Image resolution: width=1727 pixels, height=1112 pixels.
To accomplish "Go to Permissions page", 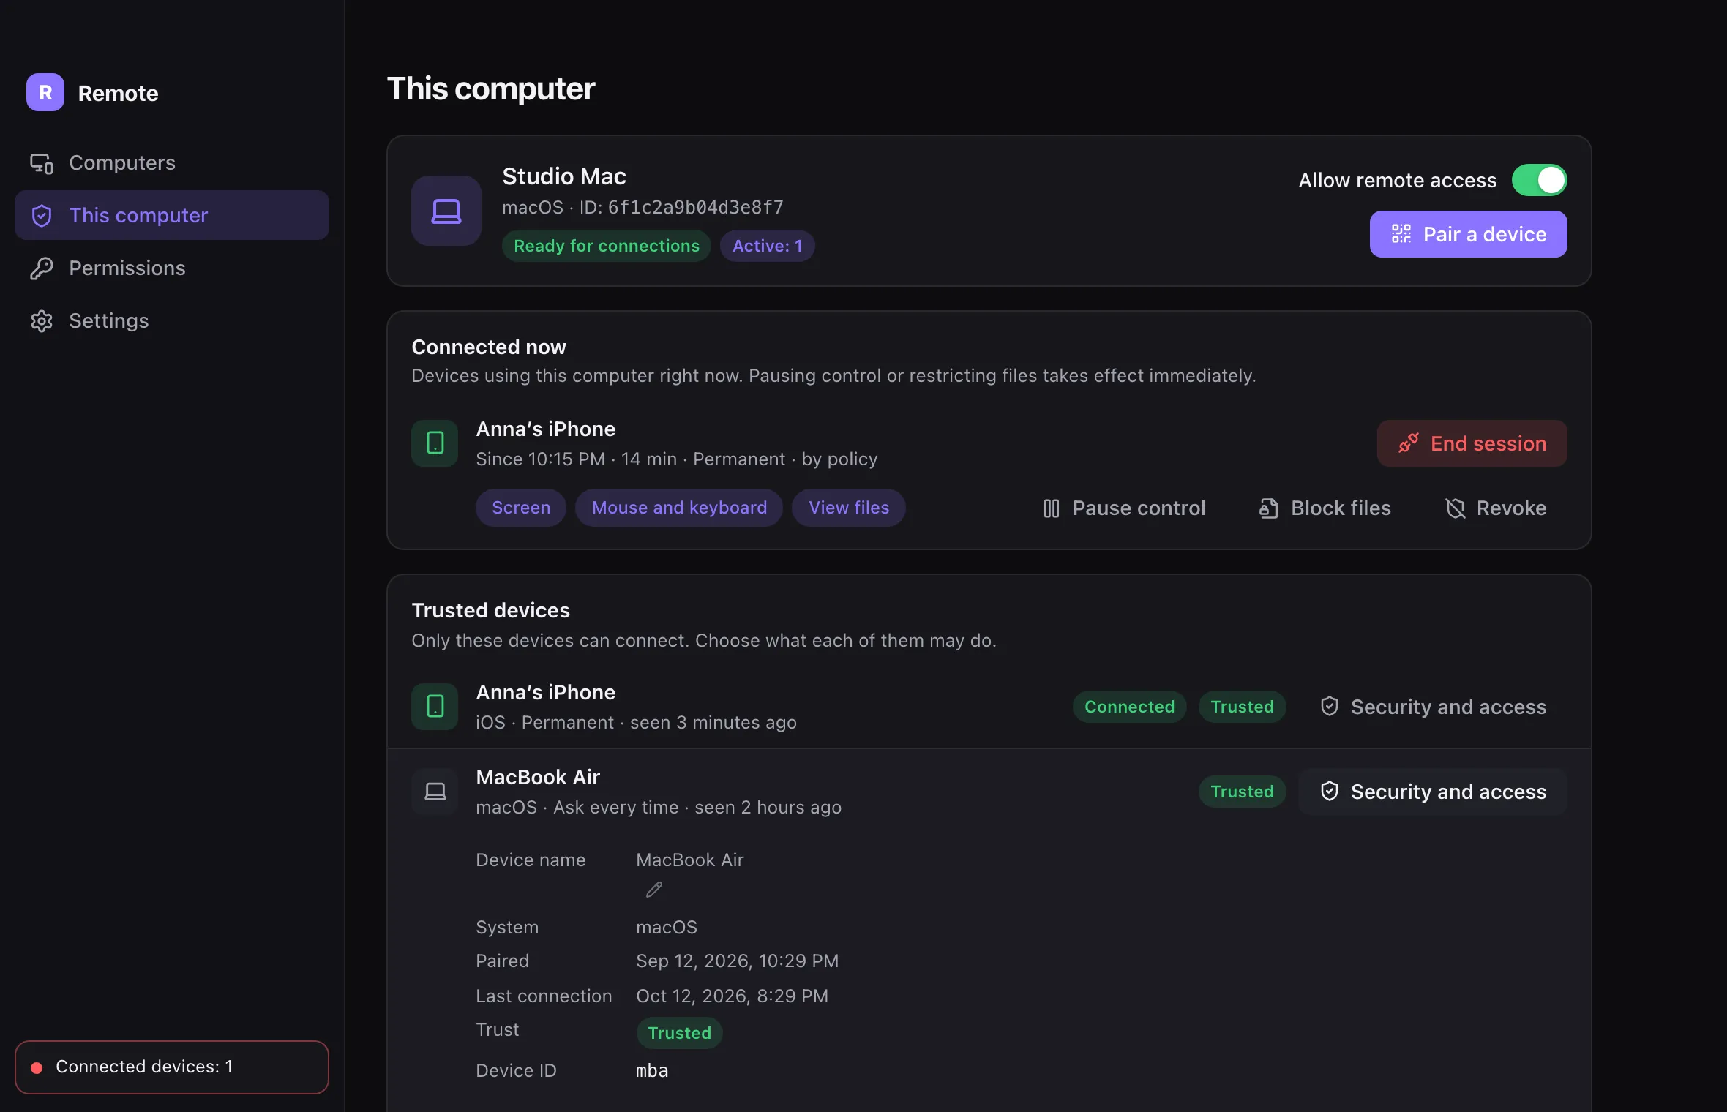I will (x=172, y=268).
